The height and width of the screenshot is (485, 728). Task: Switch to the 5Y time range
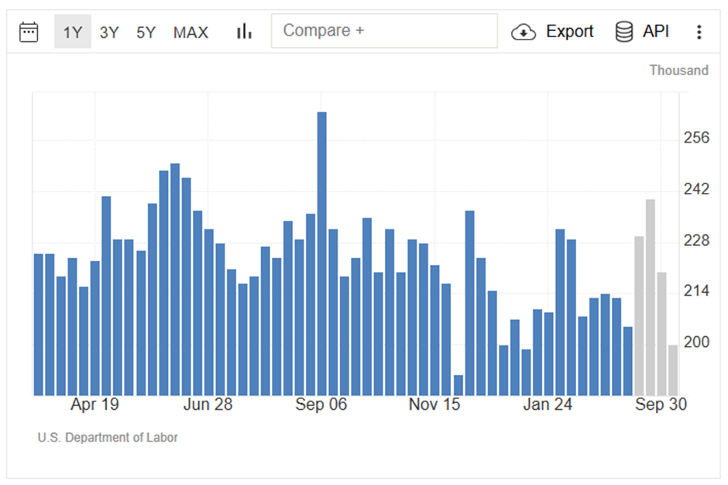point(146,33)
